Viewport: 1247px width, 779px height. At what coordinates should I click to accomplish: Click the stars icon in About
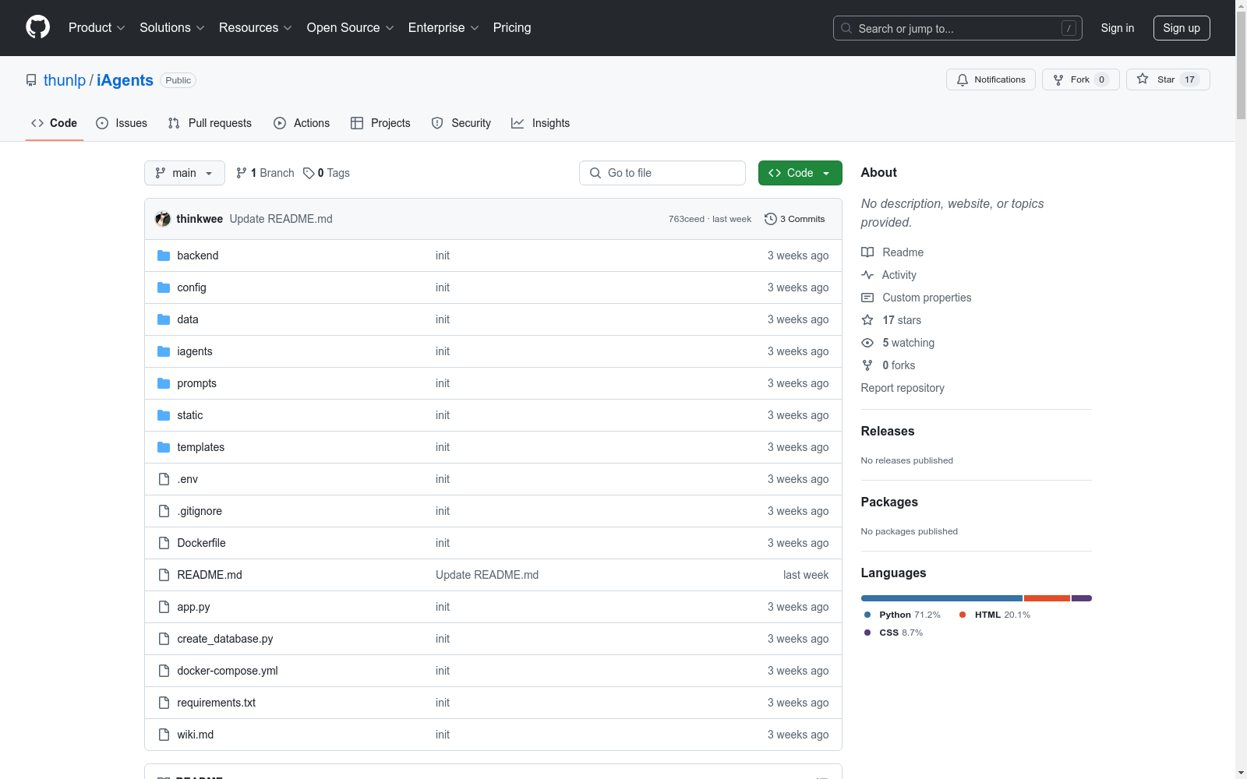[x=867, y=320]
